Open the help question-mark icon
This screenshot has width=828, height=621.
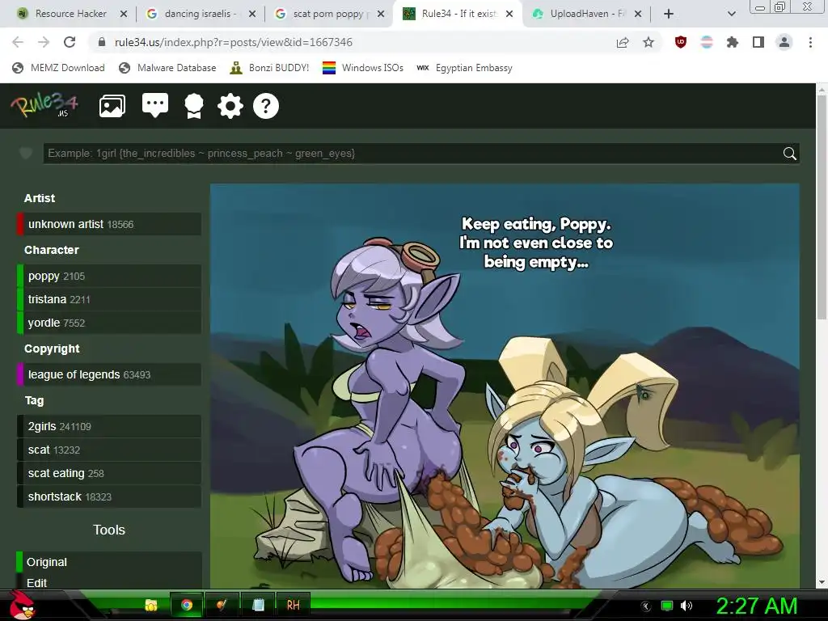[265, 106]
